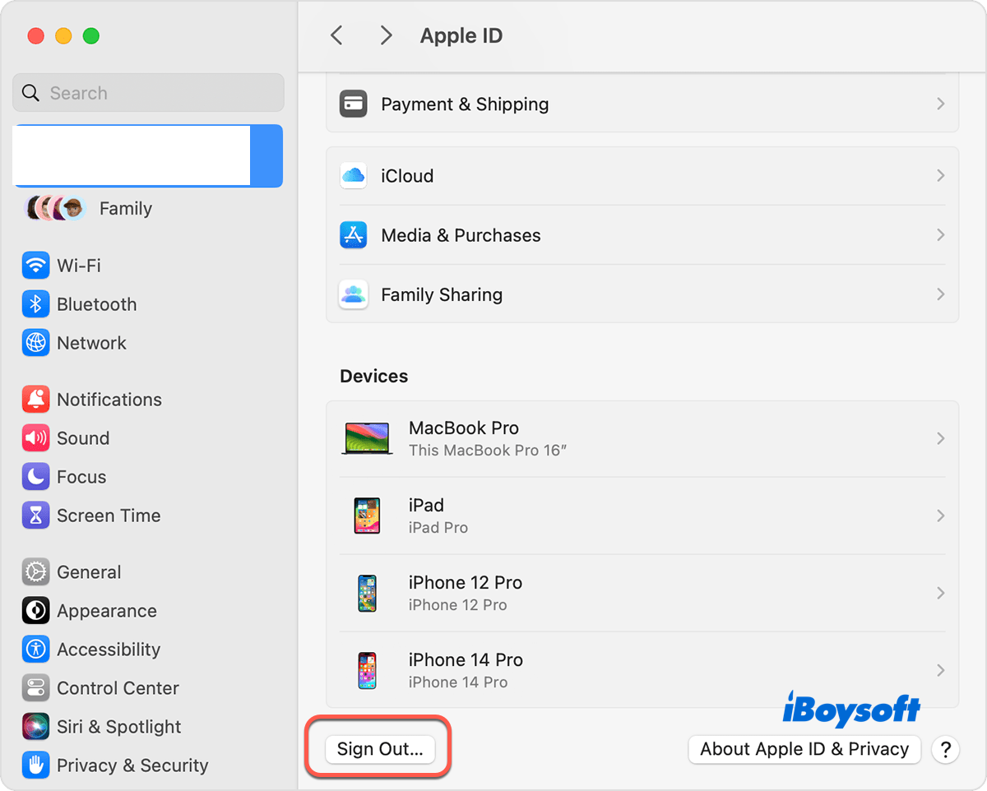The height and width of the screenshot is (791, 987).
Task: Select the MacBook Pro device thumbnail
Action: tap(367, 438)
